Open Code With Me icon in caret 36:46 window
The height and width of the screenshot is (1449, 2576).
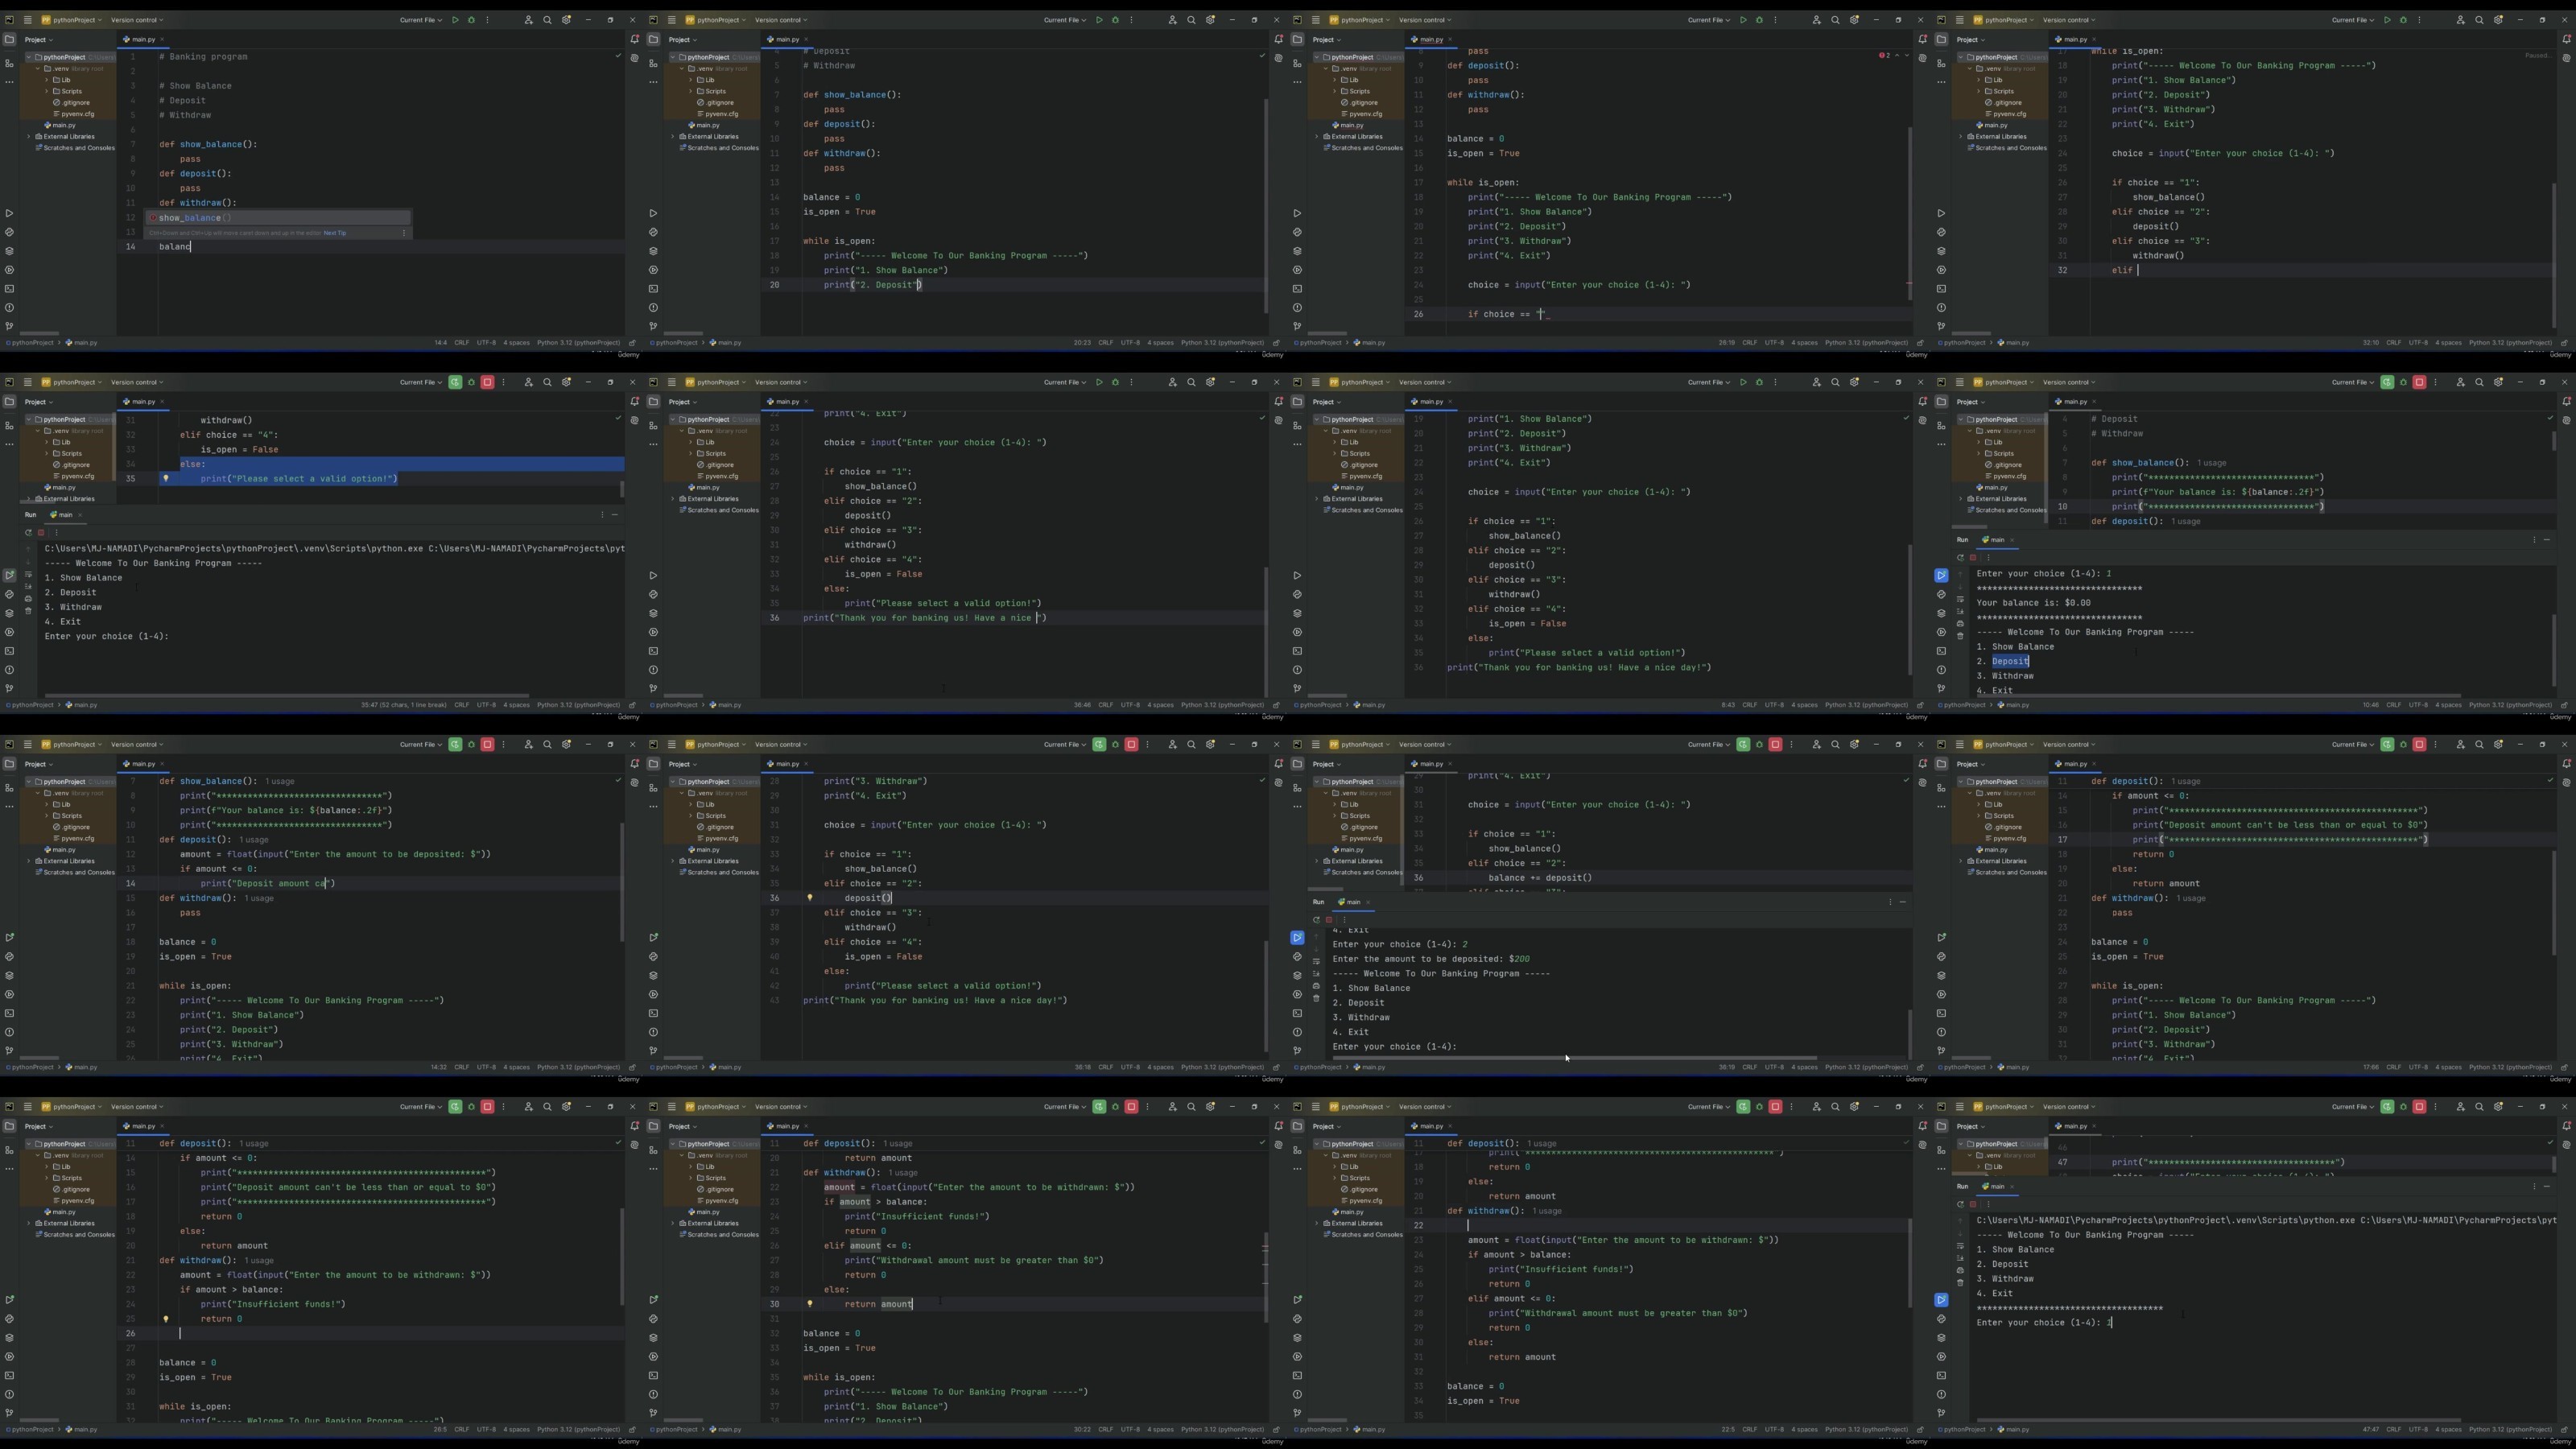(x=1173, y=382)
